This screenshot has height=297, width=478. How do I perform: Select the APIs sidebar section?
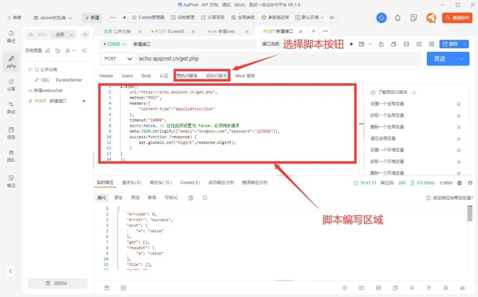point(11,62)
